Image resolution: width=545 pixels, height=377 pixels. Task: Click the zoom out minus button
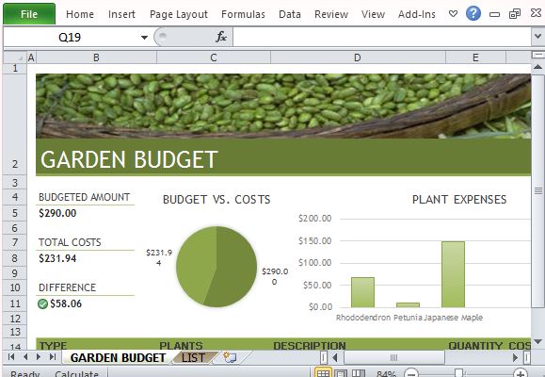pyautogui.click(x=411, y=374)
